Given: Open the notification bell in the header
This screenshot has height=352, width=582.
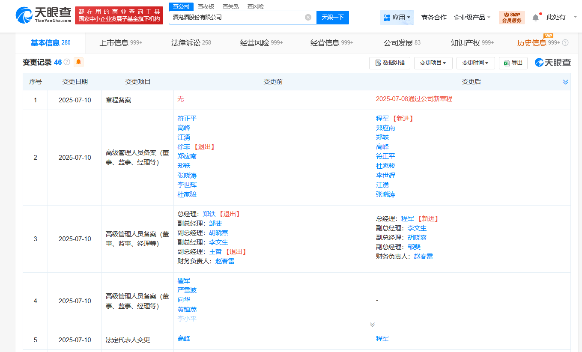Looking at the screenshot, I should (535, 18).
